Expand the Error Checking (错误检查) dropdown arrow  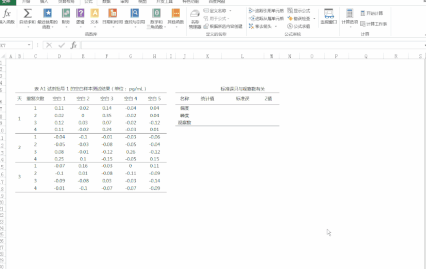[x=313, y=19]
